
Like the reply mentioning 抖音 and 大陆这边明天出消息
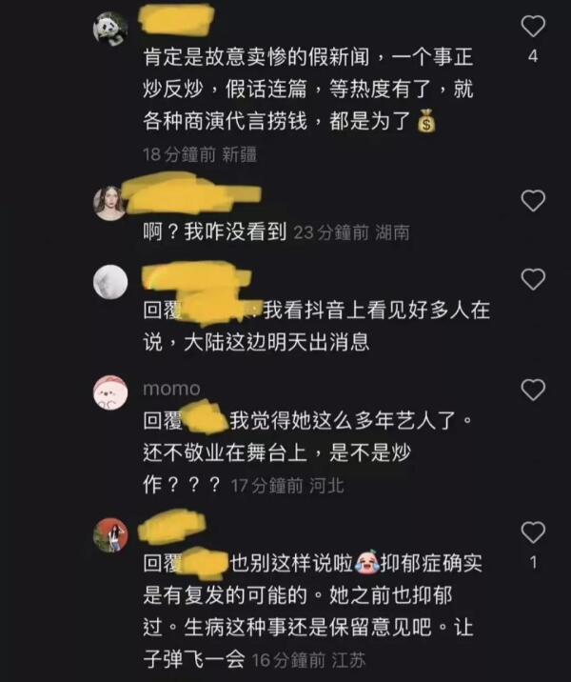click(533, 279)
